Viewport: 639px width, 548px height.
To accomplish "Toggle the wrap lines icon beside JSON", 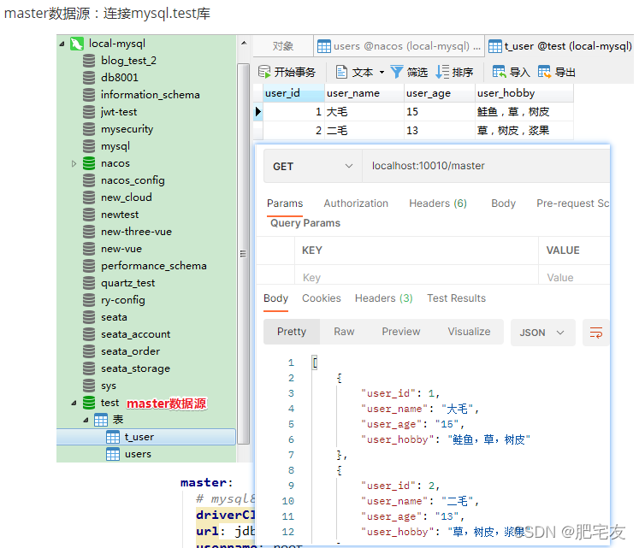I will [x=596, y=333].
